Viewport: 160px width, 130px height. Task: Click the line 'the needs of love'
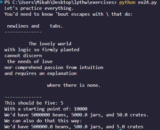30,62
